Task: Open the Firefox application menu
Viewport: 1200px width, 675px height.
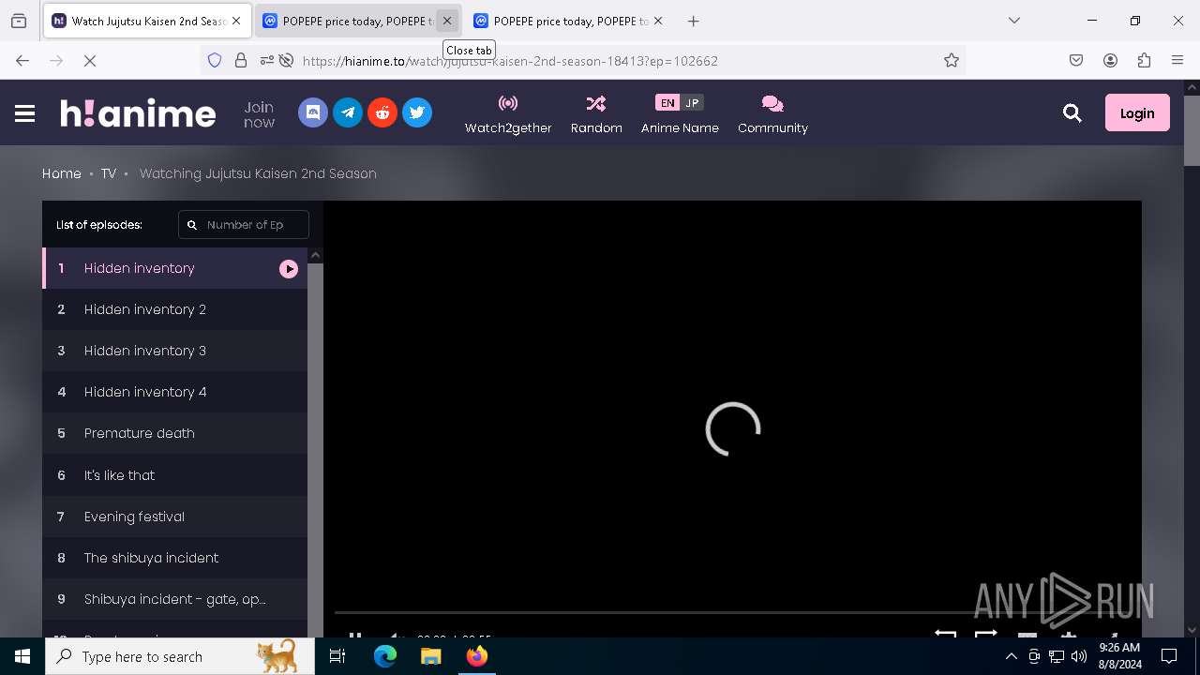Action: click(x=1177, y=60)
